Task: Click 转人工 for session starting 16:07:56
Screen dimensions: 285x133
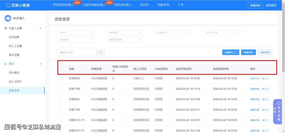Action: pos(265,99)
